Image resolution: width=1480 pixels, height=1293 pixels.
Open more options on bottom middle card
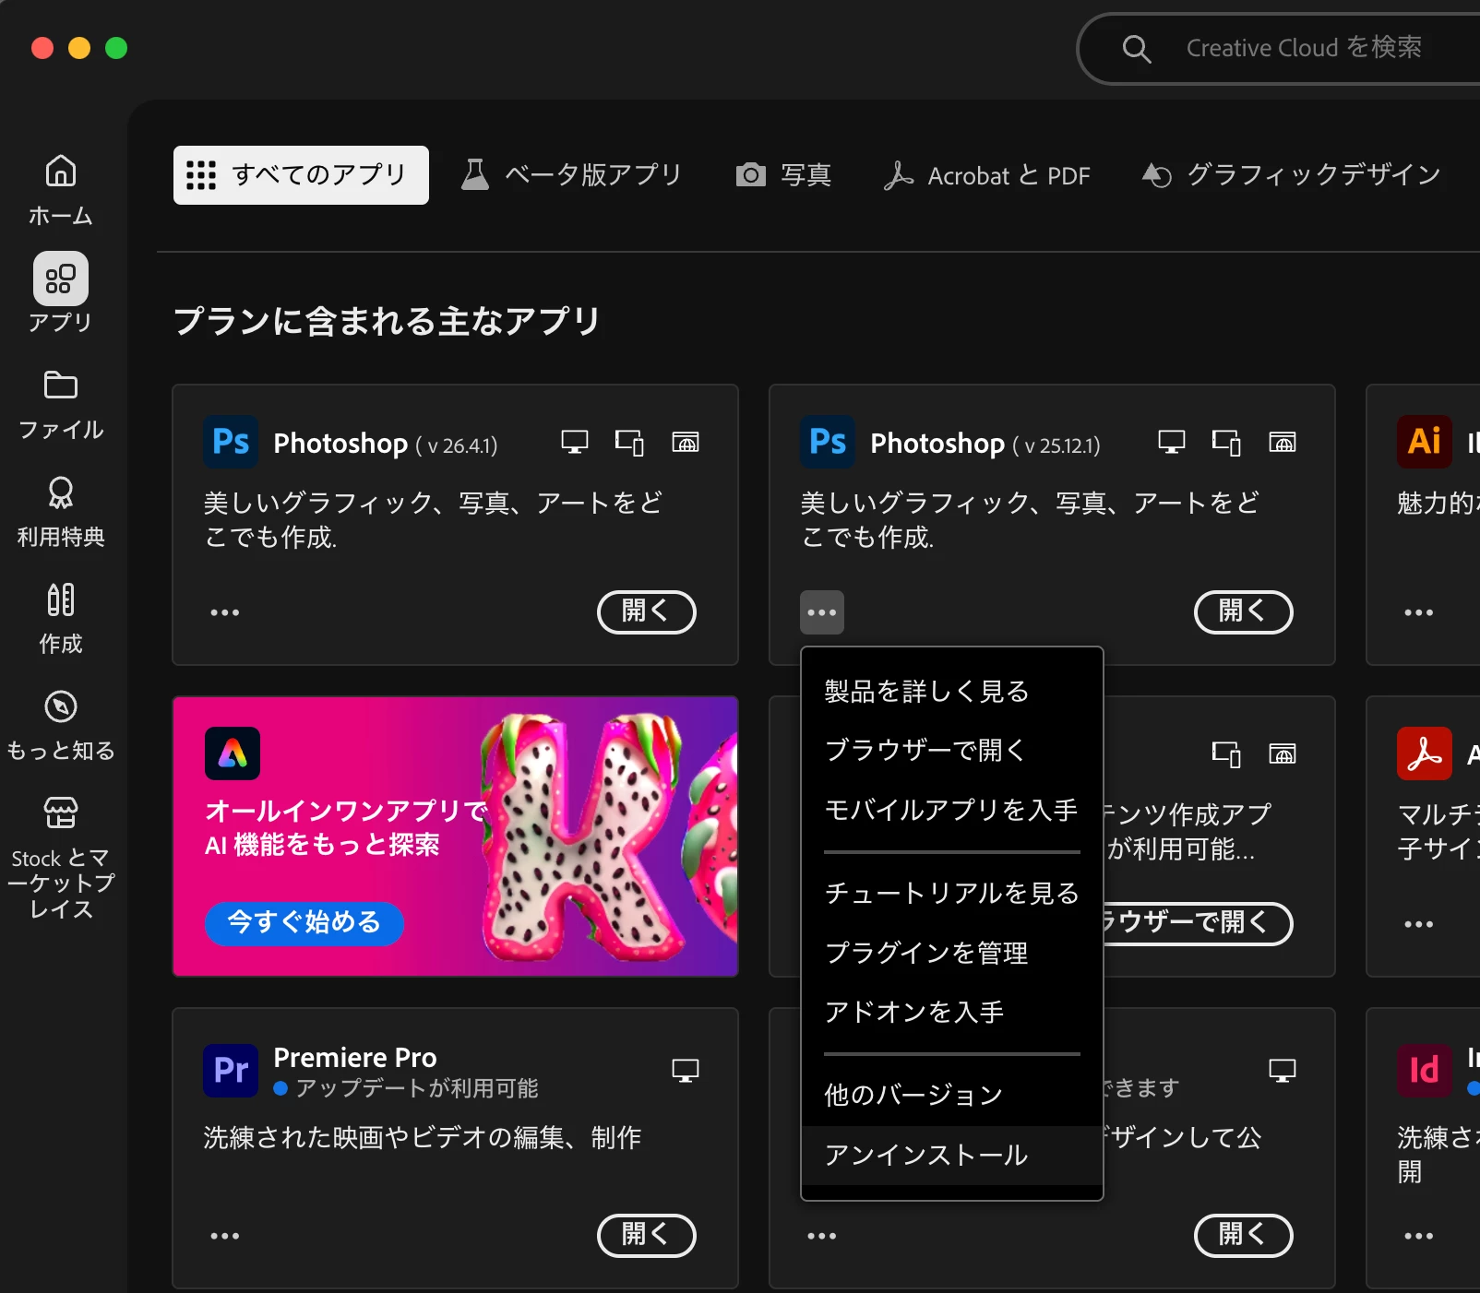coord(822,1236)
